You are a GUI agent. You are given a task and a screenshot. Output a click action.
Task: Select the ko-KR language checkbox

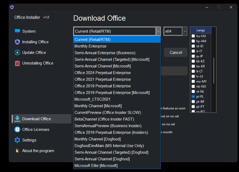coord(193,66)
